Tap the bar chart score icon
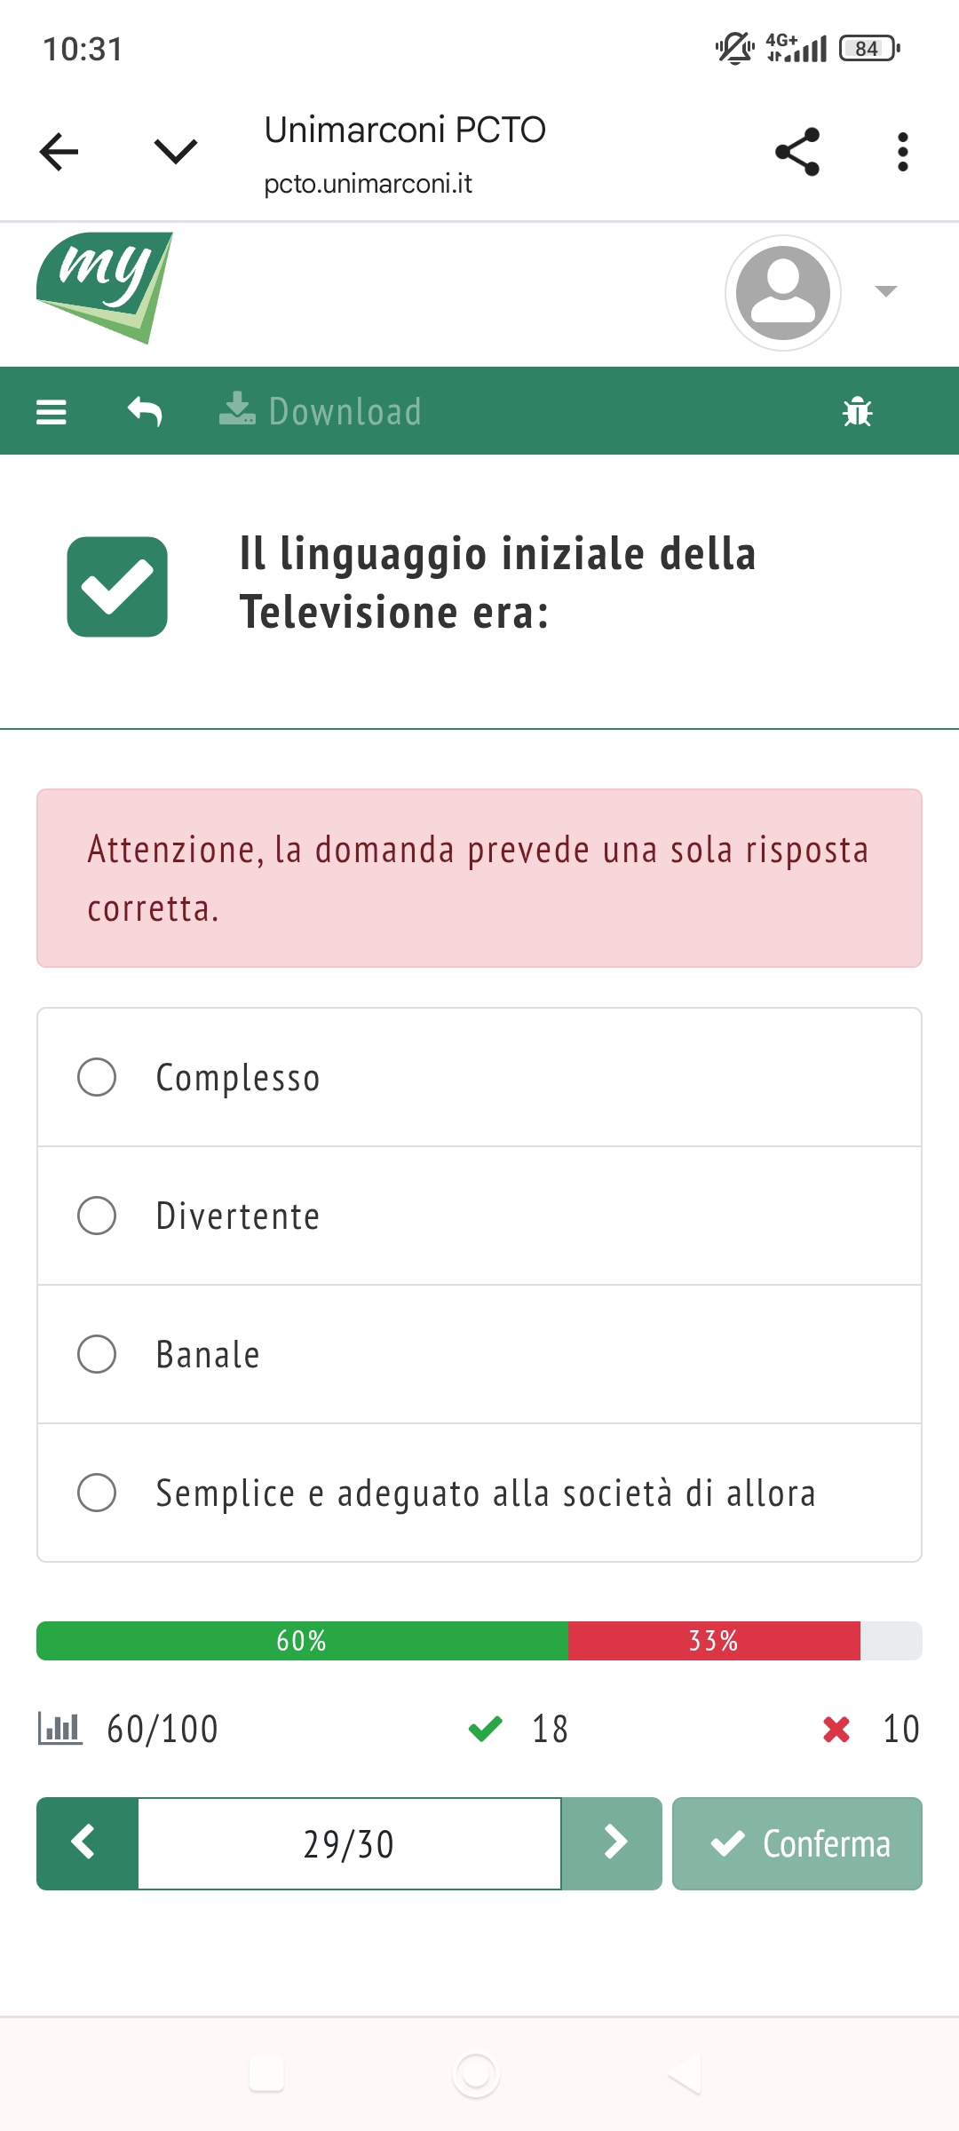The image size is (959, 2131). 59,1729
